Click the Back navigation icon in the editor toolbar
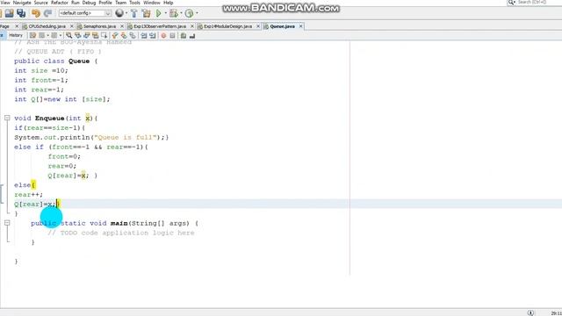 (x=42, y=35)
